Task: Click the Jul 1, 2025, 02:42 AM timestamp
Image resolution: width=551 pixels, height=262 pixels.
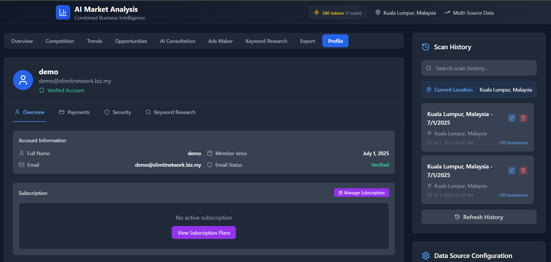Action: click(453, 143)
